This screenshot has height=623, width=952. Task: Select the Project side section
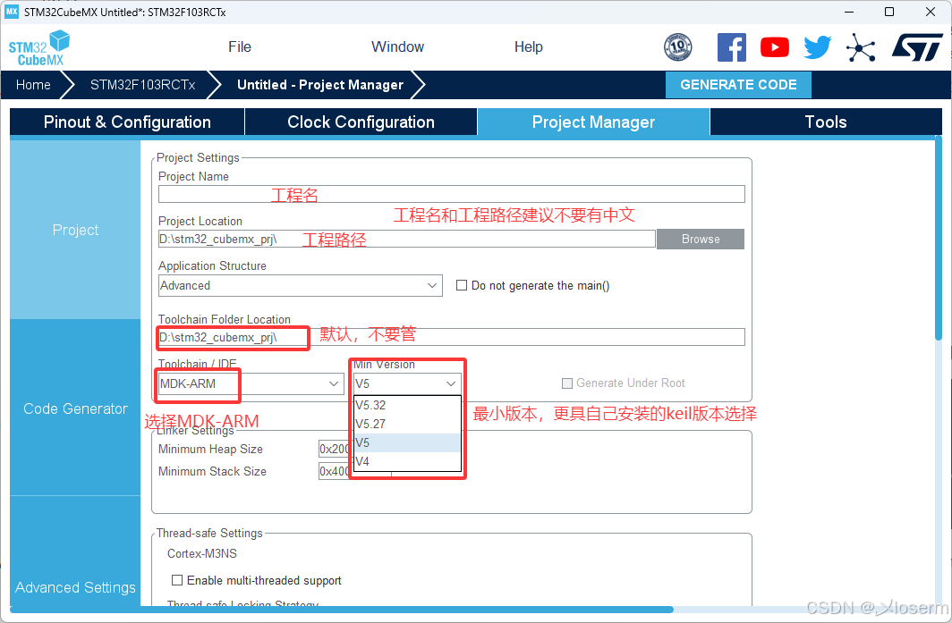click(75, 230)
